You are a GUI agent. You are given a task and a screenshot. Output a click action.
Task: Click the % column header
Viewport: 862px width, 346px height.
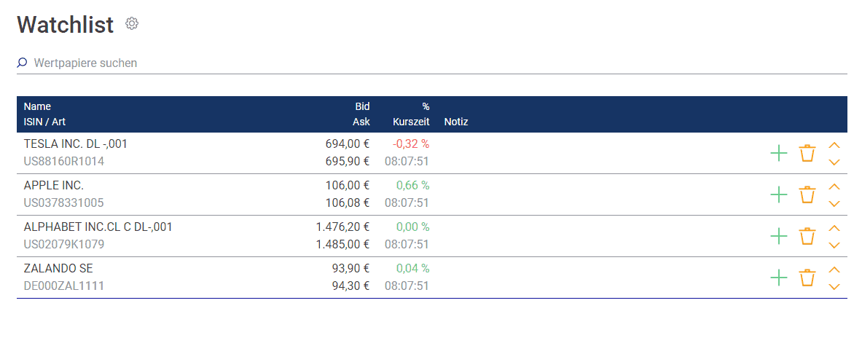click(x=426, y=106)
